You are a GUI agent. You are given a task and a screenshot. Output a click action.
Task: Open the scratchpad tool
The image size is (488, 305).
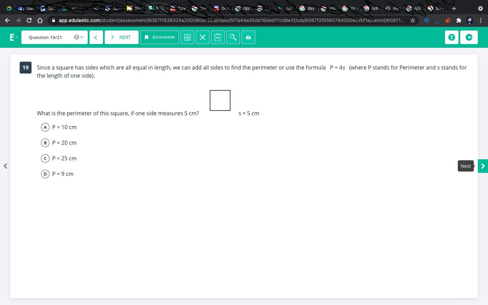point(218,37)
